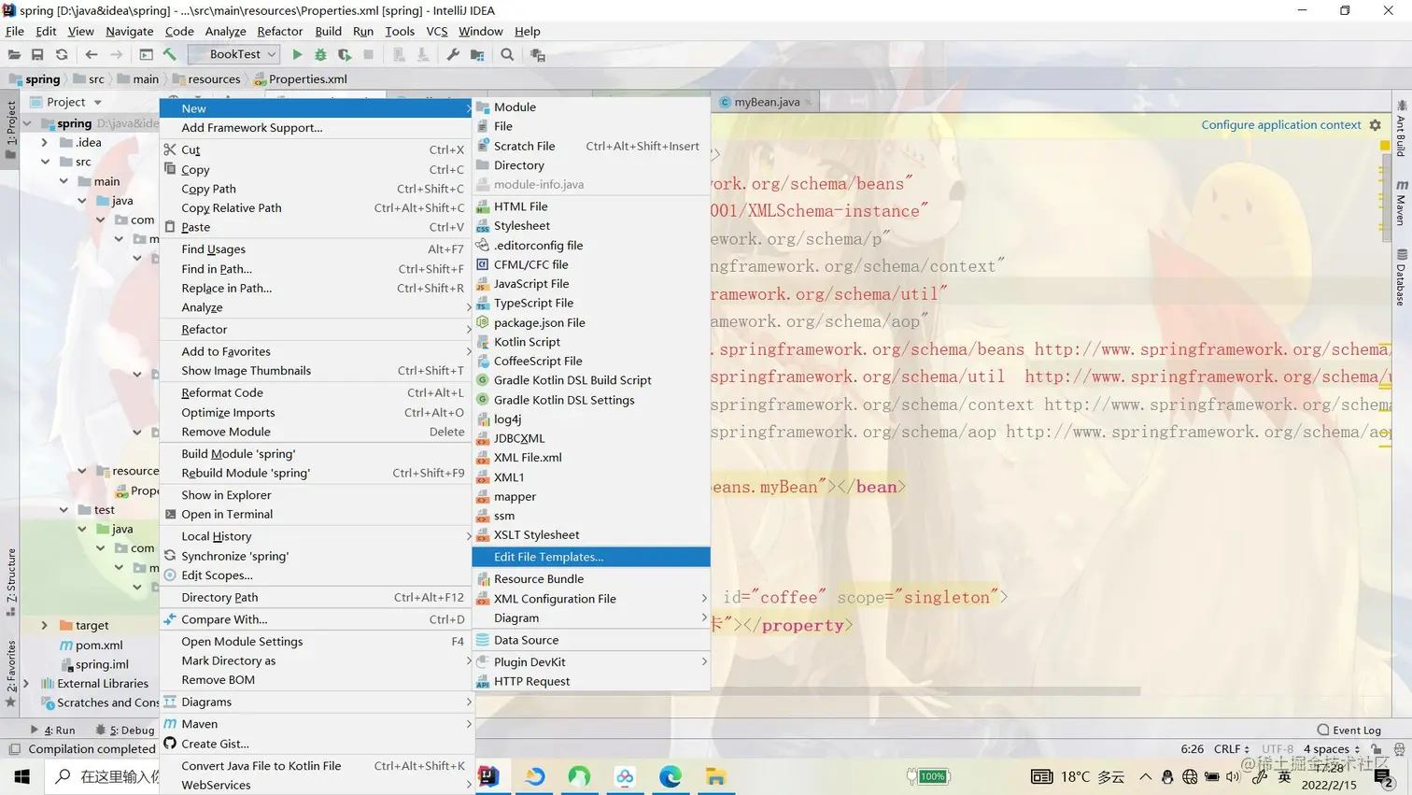The width and height of the screenshot is (1412, 795).
Task: Choose Find Usages menu entry
Action: tap(317, 249)
